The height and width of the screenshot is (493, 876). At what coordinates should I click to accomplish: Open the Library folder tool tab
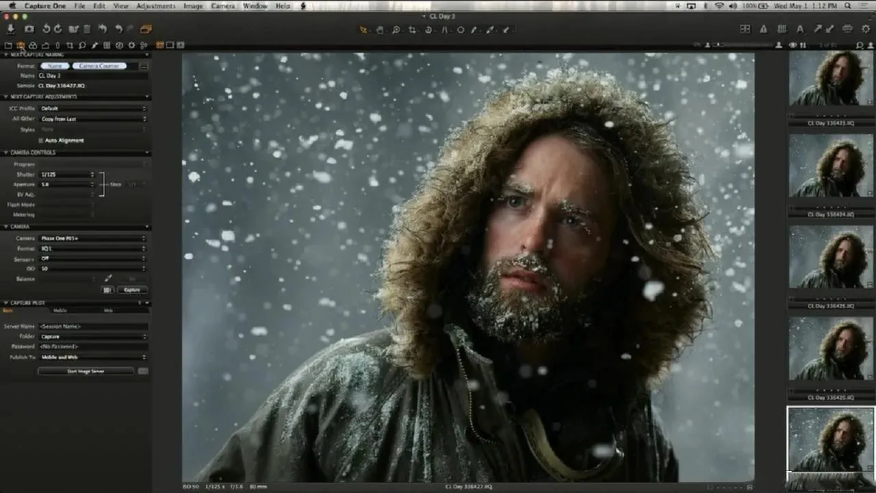8,46
